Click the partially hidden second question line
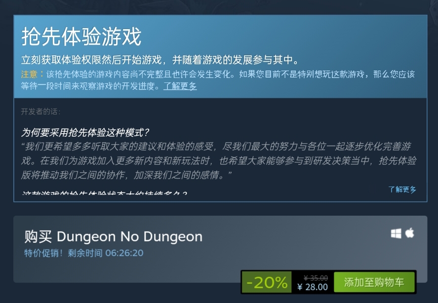 [104, 192]
